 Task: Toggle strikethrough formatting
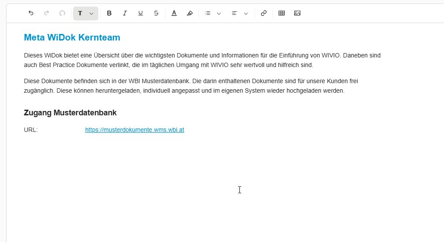[x=156, y=13]
